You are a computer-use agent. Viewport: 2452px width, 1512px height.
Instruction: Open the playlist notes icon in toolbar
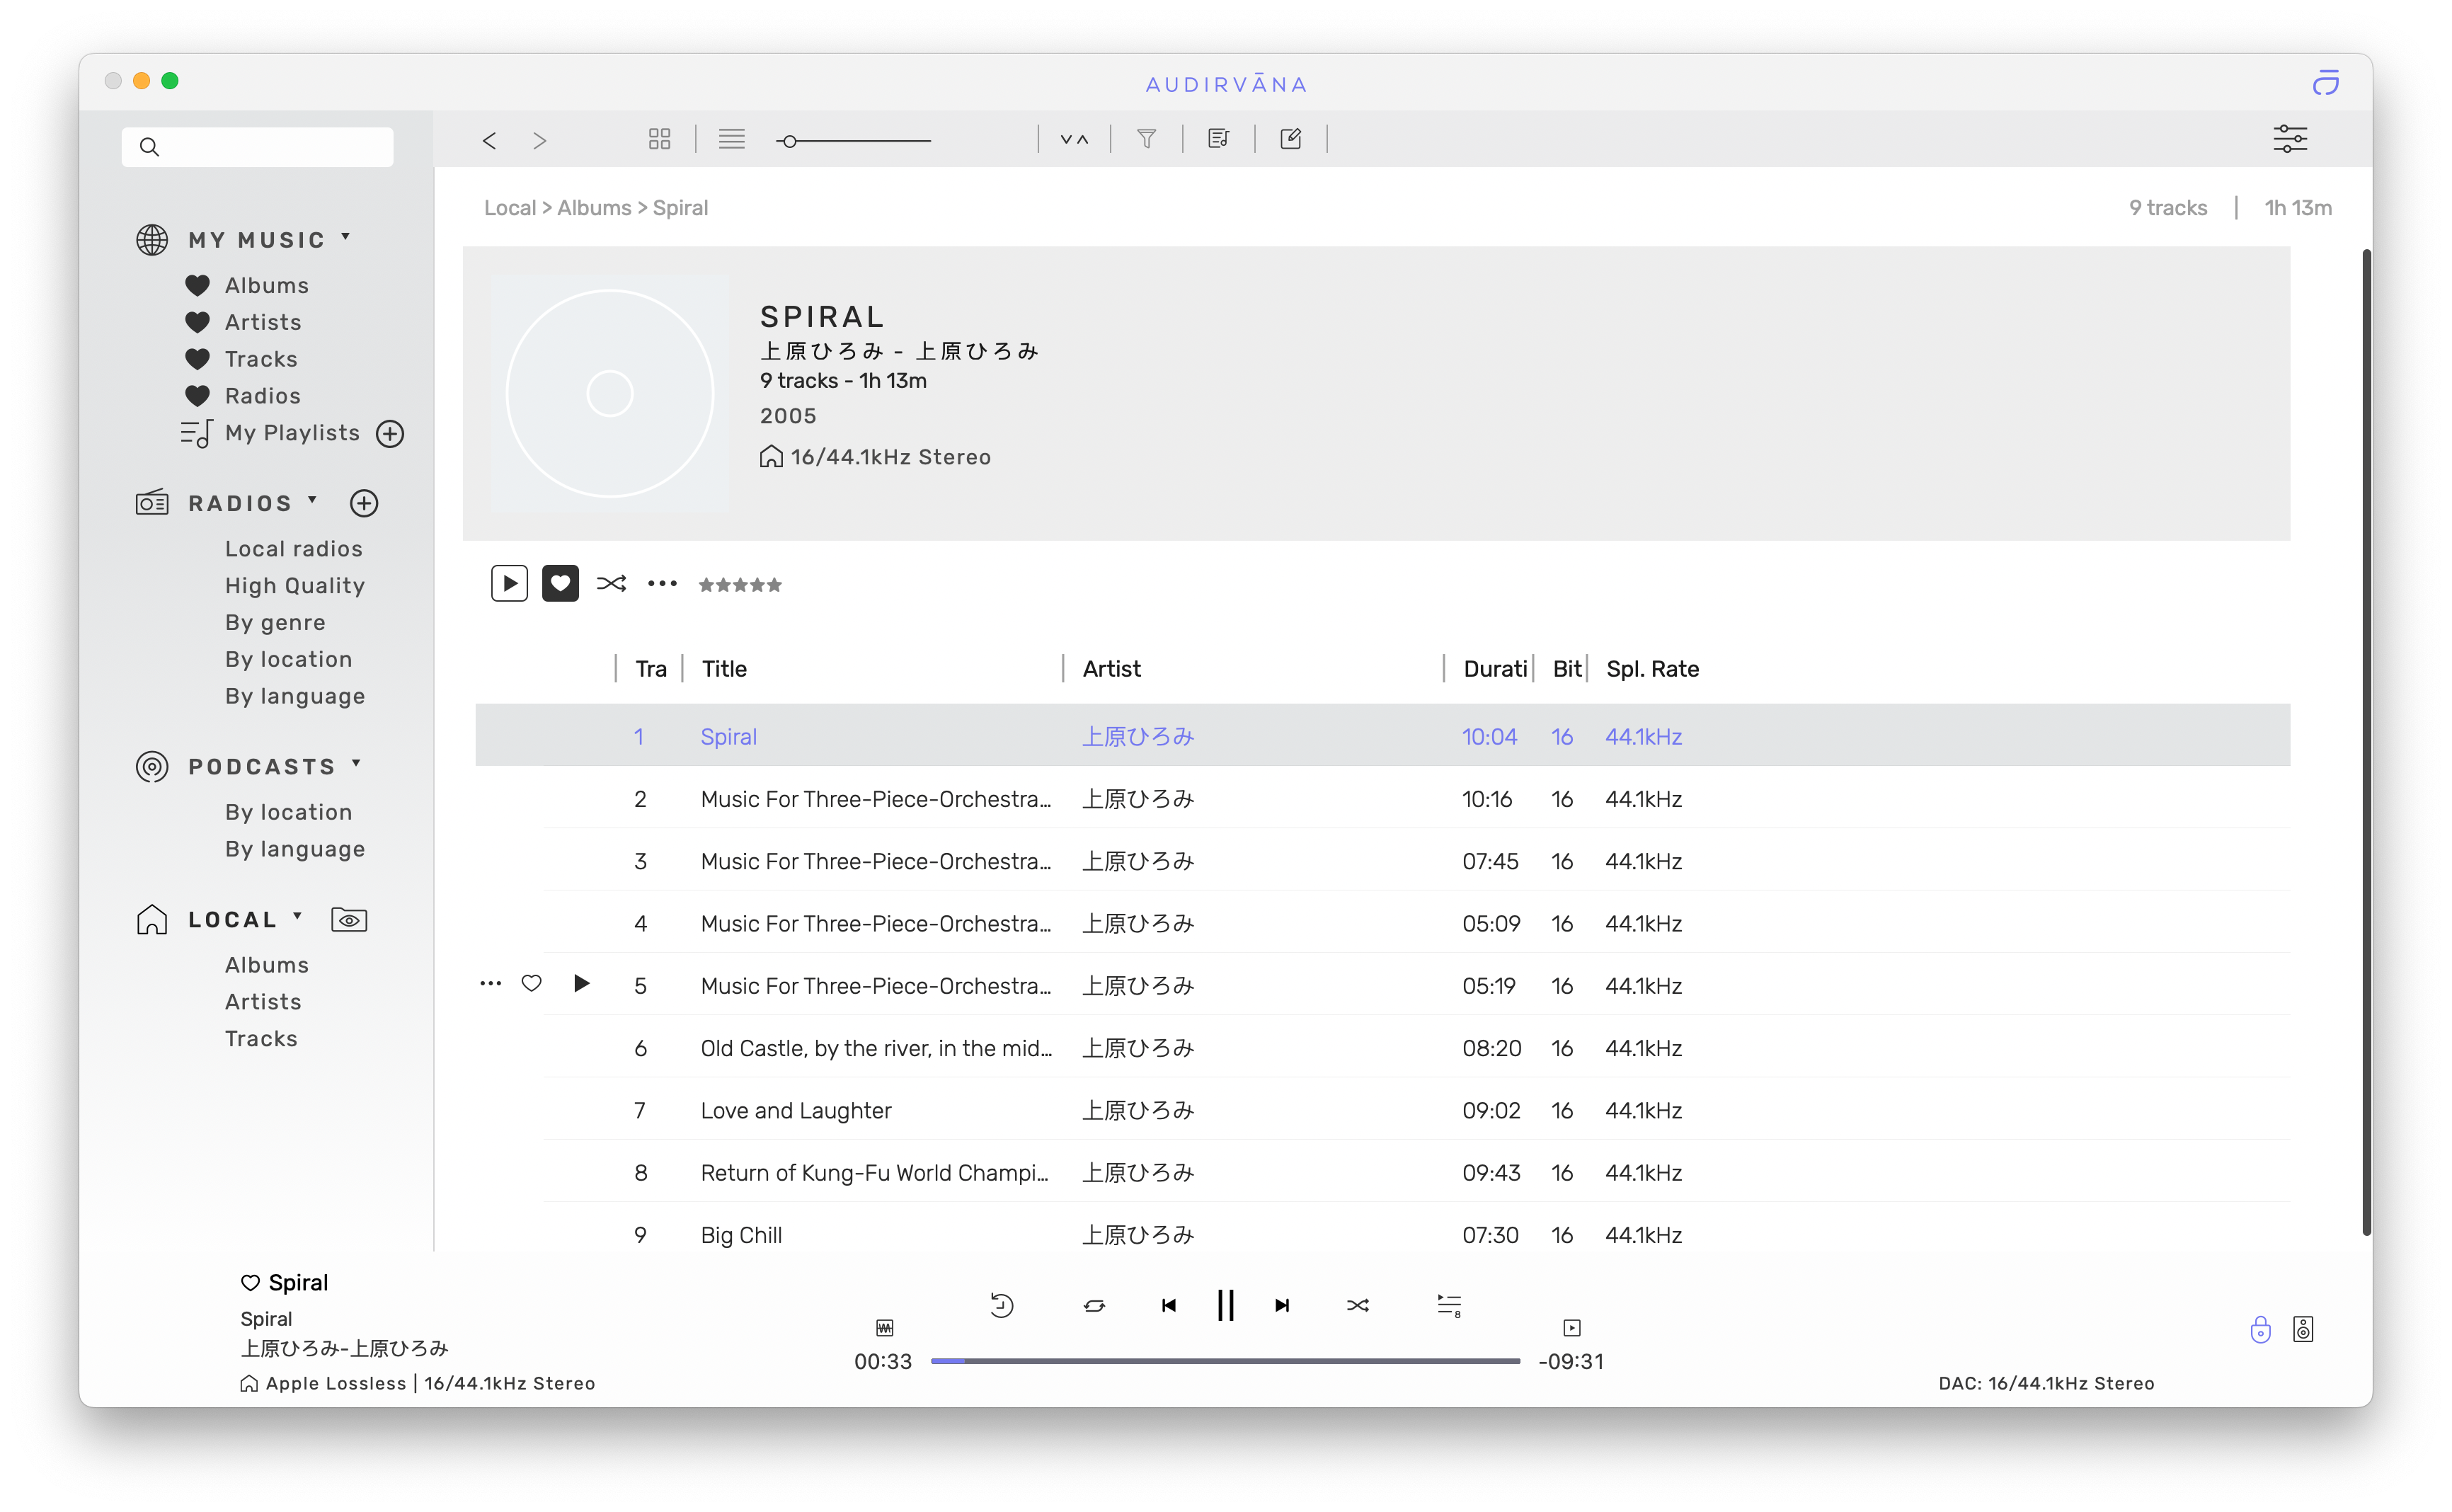click(1218, 139)
